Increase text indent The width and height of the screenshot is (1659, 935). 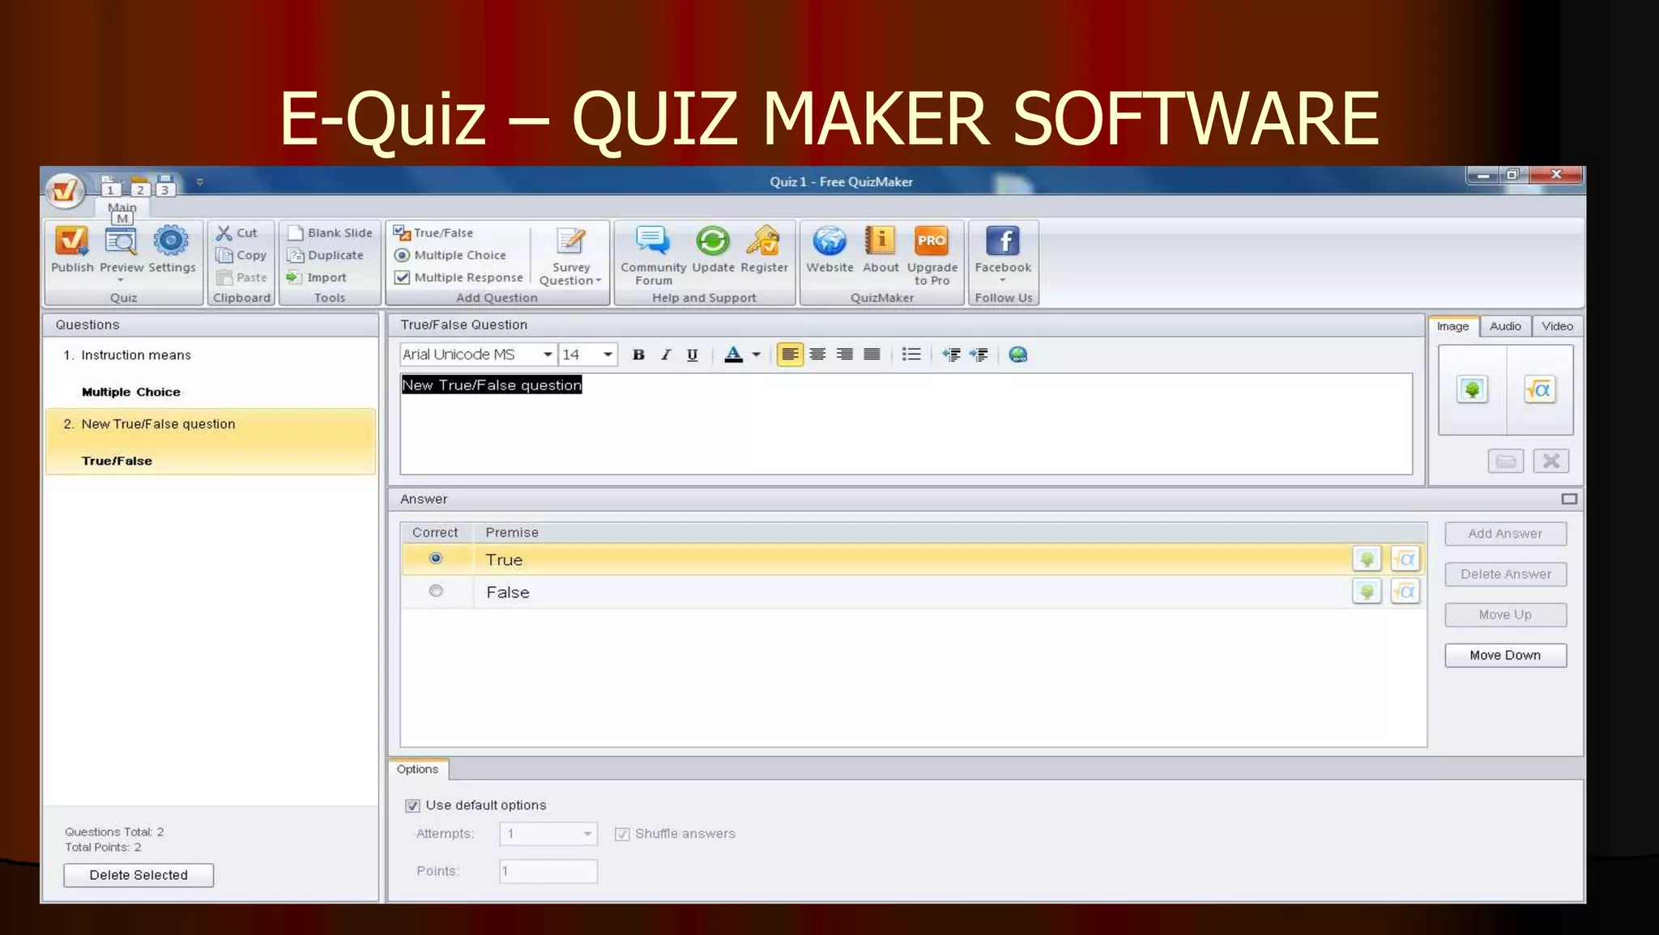tap(979, 355)
